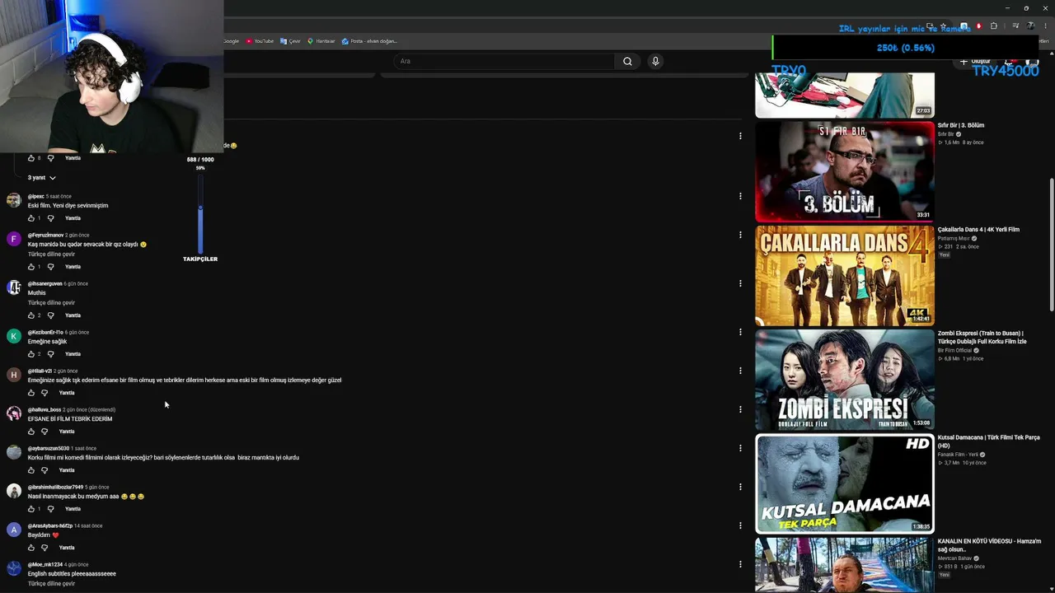Dislike the comment by @ibrahimhalilbozlar7949

(x=50, y=509)
